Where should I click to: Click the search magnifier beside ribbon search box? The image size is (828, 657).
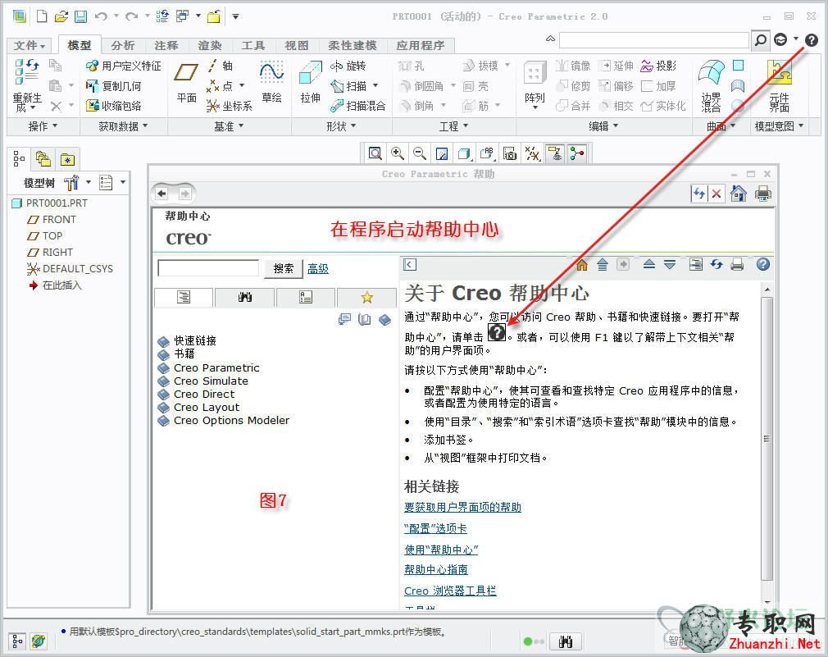point(761,39)
